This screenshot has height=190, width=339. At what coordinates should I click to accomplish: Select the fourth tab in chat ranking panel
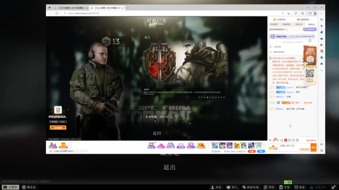pos(311,24)
